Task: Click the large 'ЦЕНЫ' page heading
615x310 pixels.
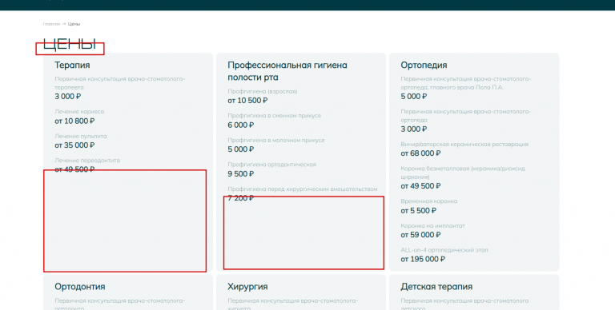Action: pos(70,44)
